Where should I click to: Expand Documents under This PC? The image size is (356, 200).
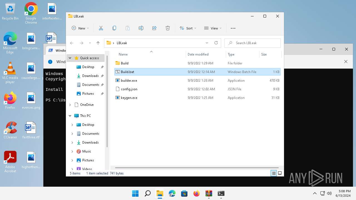point(72,134)
